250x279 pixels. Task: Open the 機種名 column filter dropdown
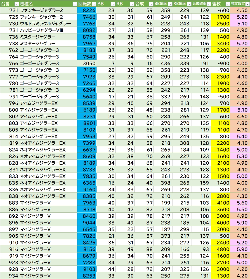click(x=74, y=4)
